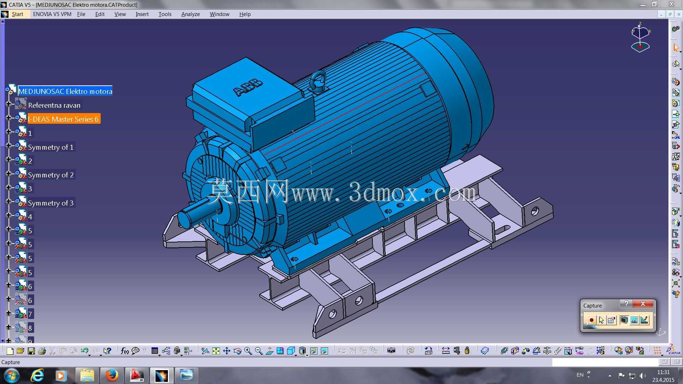
Task: Click the 3D compass in top-right
Action: [x=641, y=38]
